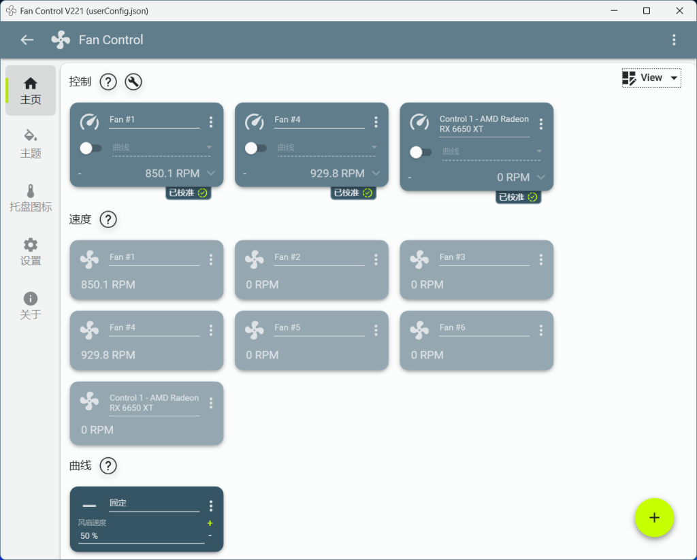The height and width of the screenshot is (560, 697).
Task: Enable the Fan #1 control toggle
Action: point(90,148)
